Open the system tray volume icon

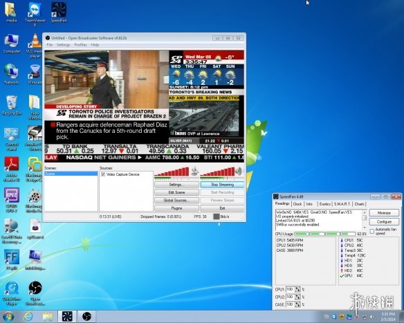tap(371, 317)
